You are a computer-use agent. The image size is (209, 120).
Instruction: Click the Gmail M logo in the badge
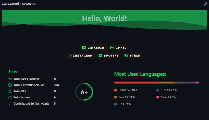coord(112,48)
